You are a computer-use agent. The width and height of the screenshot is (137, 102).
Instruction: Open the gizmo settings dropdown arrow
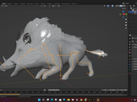pyautogui.click(x=110, y=6)
